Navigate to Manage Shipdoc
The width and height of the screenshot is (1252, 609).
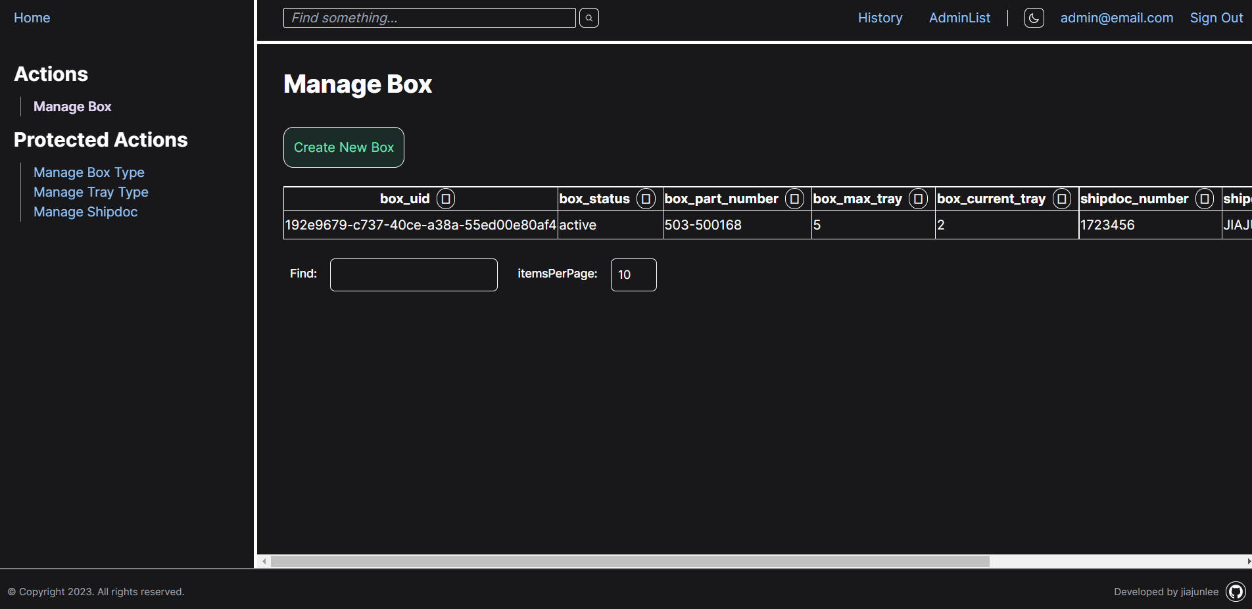[85, 211]
